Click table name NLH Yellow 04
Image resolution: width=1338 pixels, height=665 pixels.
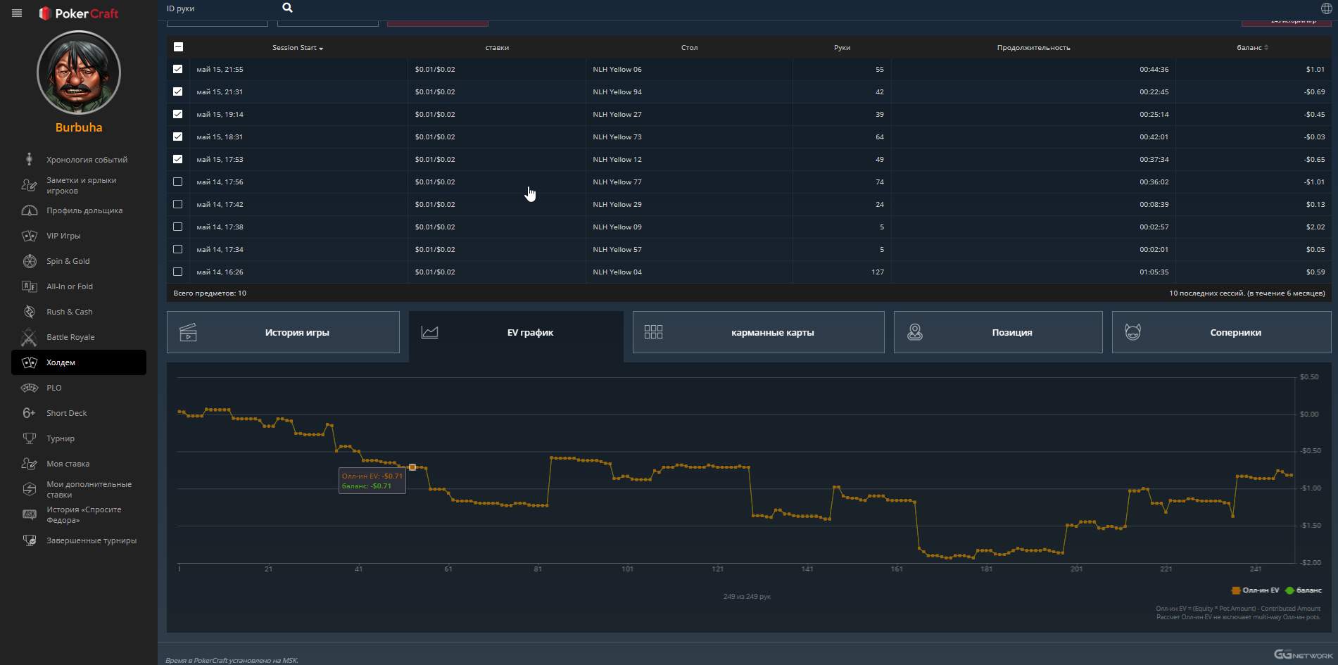click(x=617, y=272)
